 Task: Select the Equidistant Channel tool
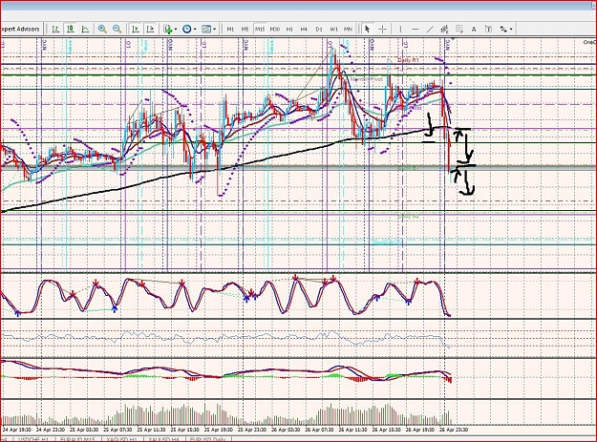pos(444,29)
